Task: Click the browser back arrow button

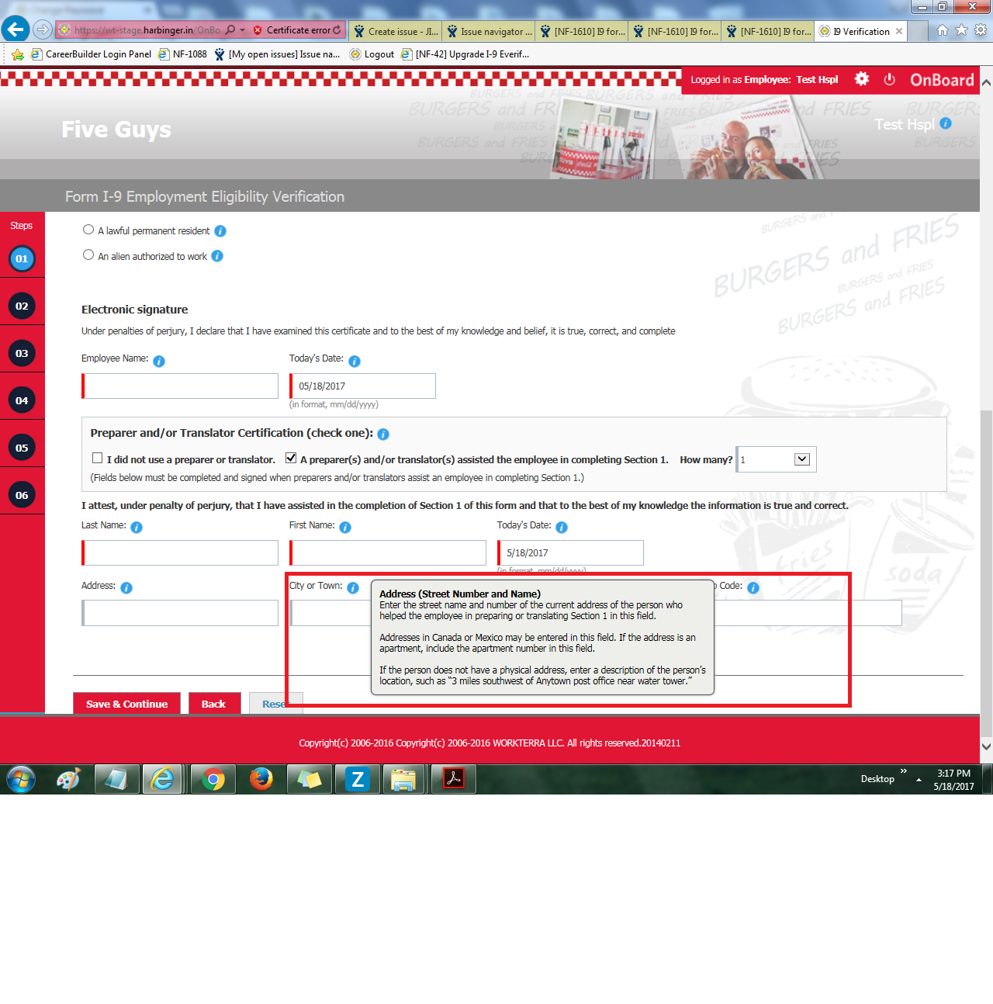Action: click(16, 29)
